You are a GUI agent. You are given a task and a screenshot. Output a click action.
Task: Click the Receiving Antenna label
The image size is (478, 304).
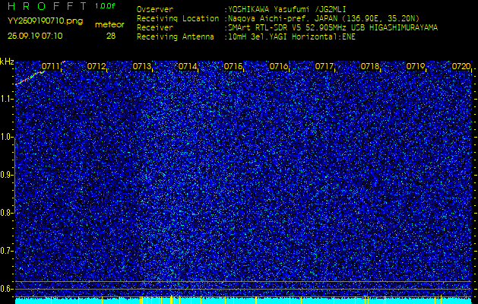click(x=176, y=37)
